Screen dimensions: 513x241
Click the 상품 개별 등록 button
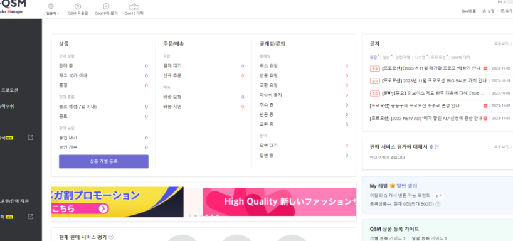point(103,161)
